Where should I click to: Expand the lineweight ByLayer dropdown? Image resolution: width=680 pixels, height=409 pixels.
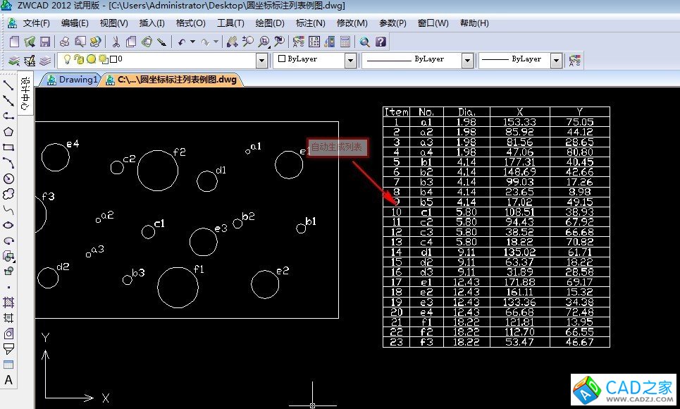click(555, 61)
